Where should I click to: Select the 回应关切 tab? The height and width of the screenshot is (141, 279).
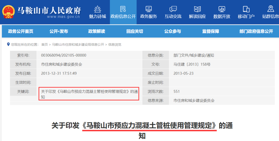tap(135, 31)
